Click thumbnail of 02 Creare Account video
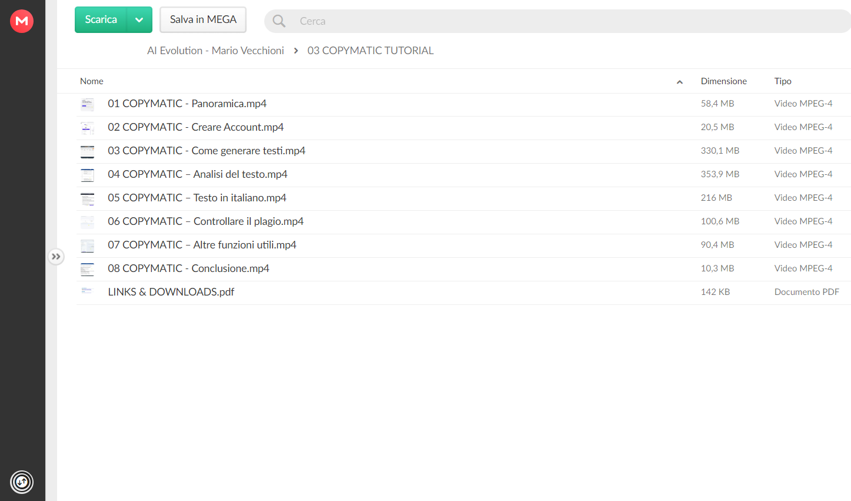Image resolution: width=851 pixels, height=501 pixels. point(87,128)
